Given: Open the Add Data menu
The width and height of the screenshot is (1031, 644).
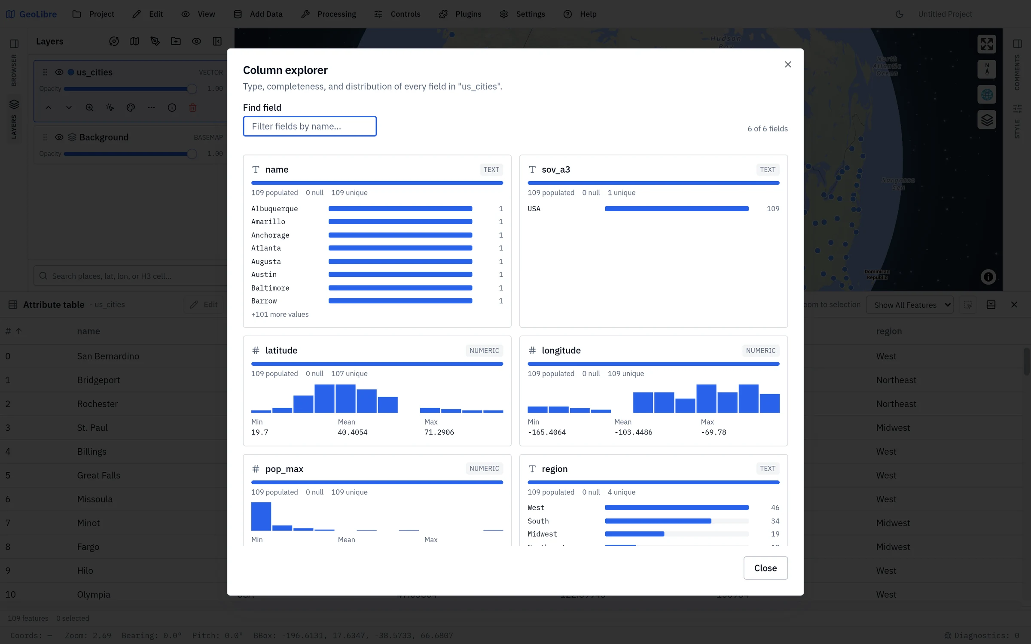Looking at the screenshot, I should click(258, 14).
